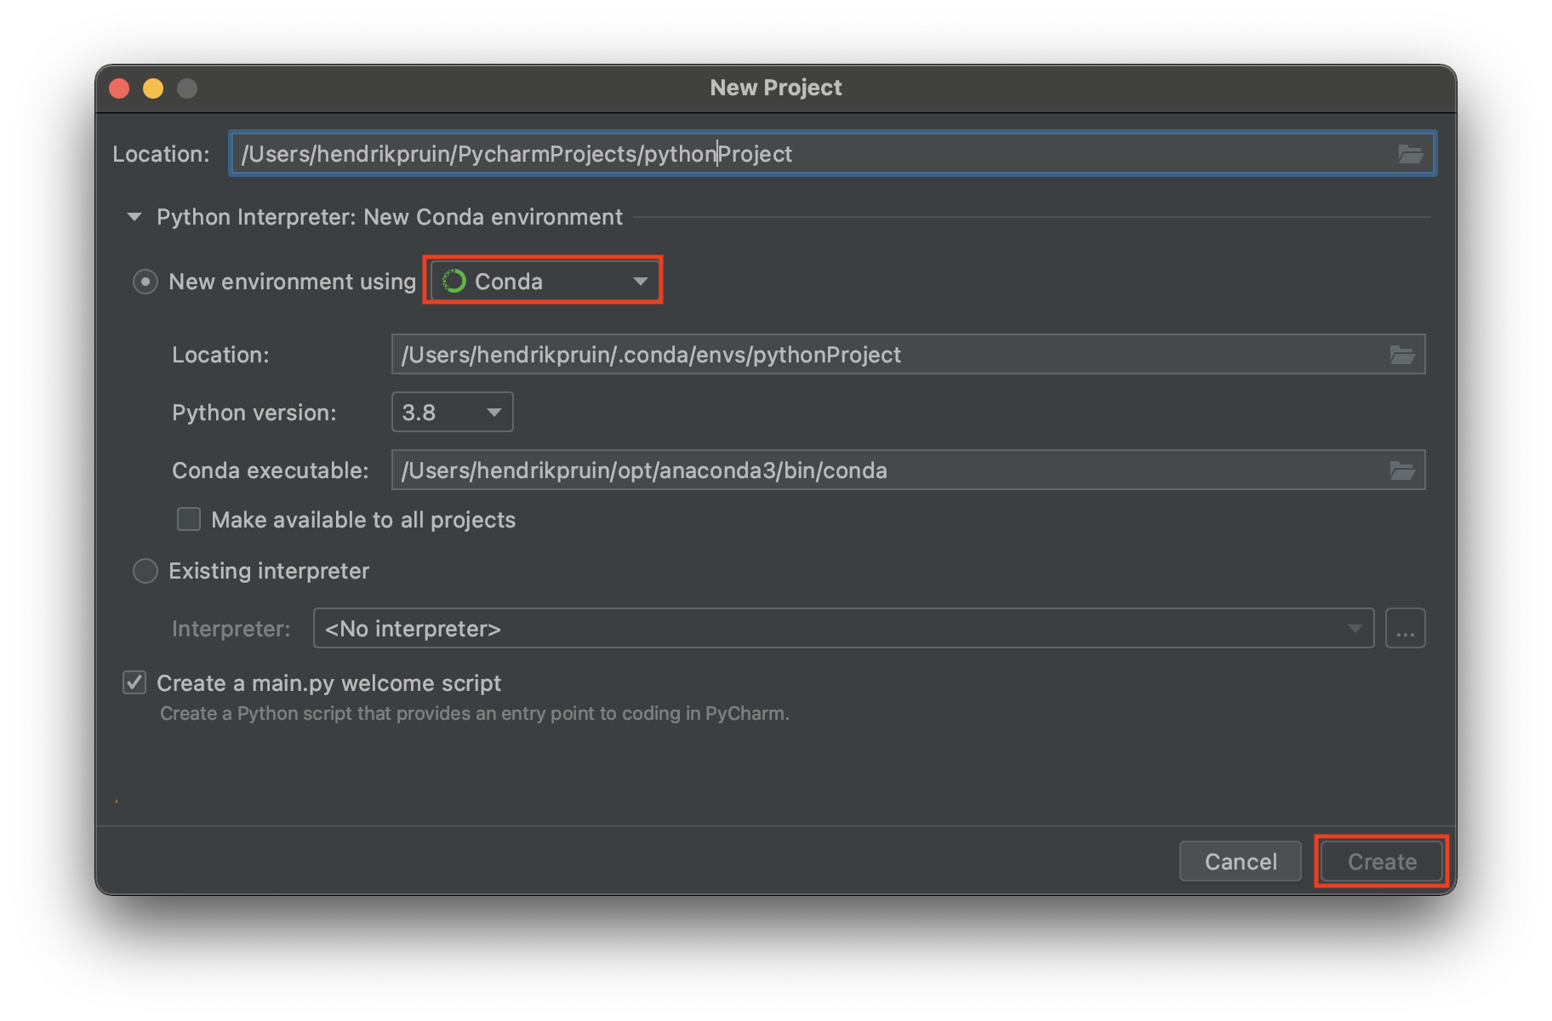
Task: Uncheck Create a main.py welcome script
Action: (134, 682)
